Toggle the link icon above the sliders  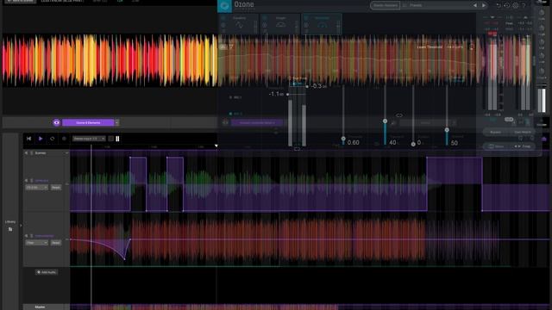[398, 115]
